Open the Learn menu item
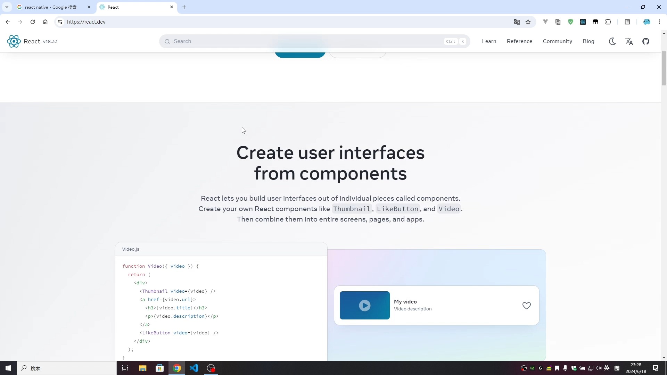The image size is (667, 375). point(489,41)
